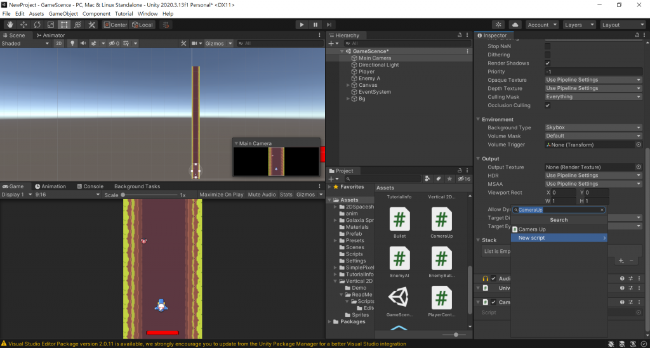The width and height of the screenshot is (650, 348).
Task: Expand the Canvas object in the Hierarchy
Action: tap(348, 85)
